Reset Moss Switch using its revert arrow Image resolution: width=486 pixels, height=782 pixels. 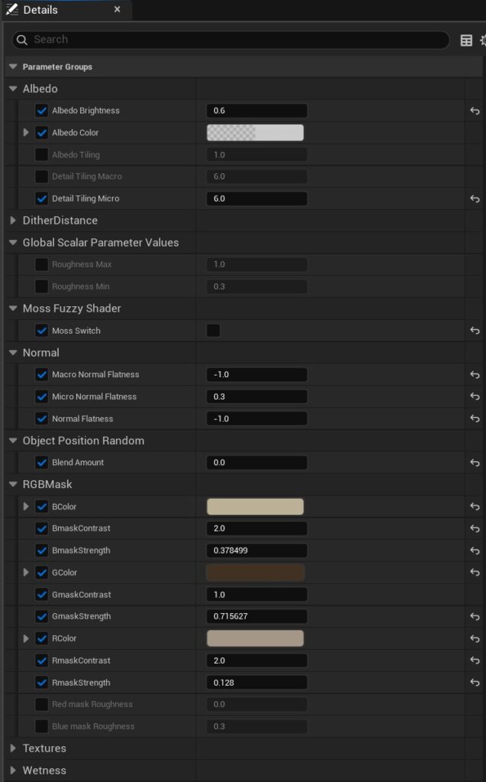(x=475, y=330)
